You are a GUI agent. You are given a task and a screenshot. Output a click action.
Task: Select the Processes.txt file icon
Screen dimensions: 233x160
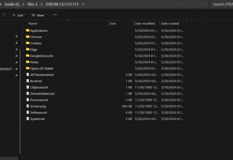tap(28, 100)
